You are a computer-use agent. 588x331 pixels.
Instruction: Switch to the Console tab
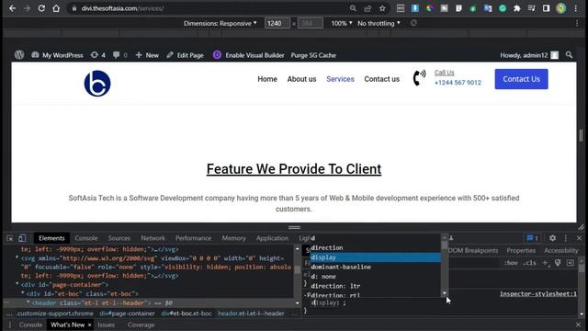[86, 238]
